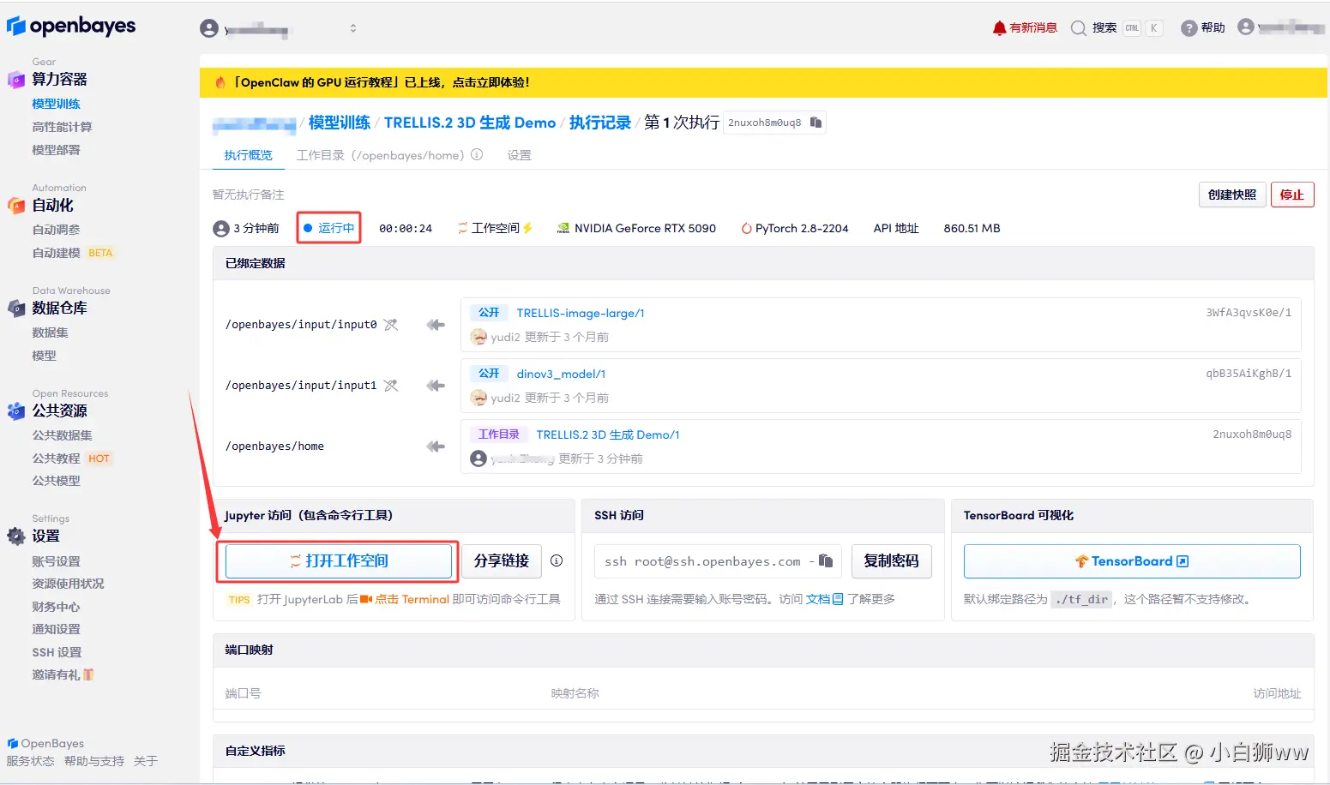Click the 自动化 section icon
The width and height of the screenshot is (1330, 785).
[15, 206]
